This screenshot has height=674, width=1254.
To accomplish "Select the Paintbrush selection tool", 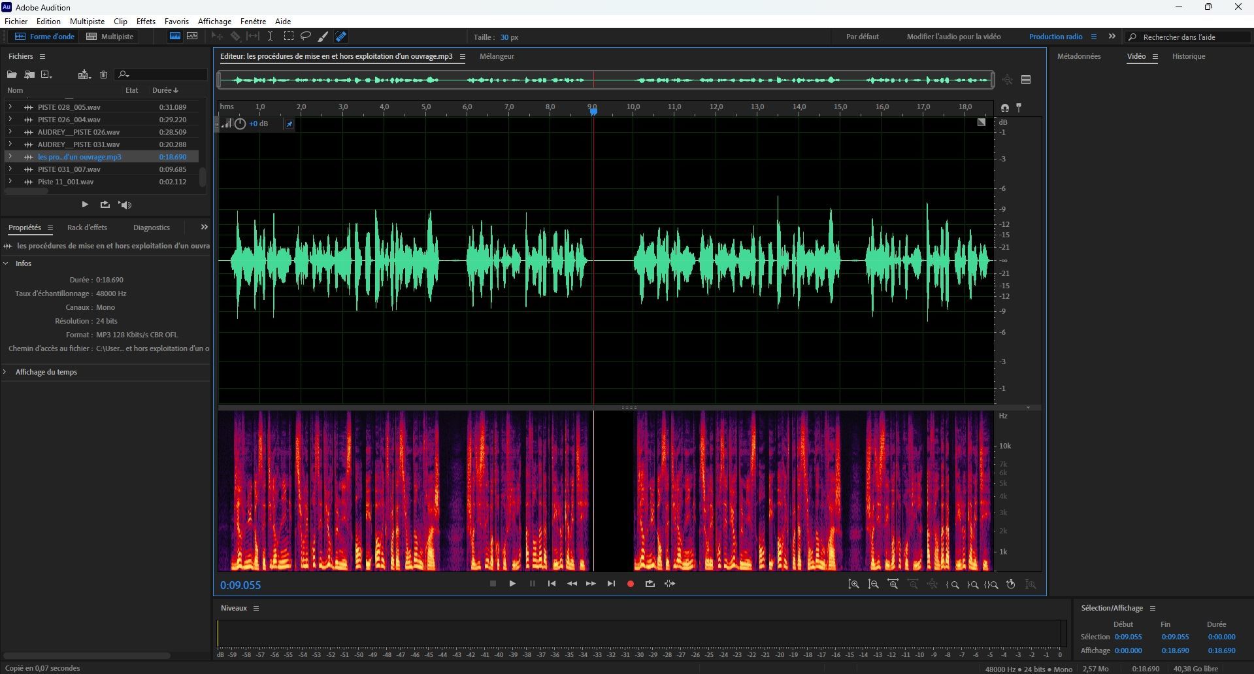I will point(323,37).
